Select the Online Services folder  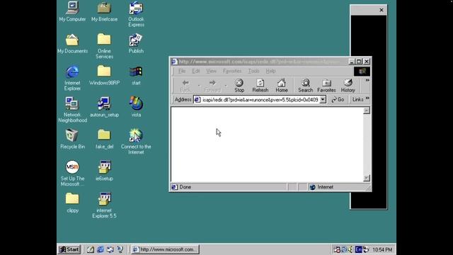(104, 46)
